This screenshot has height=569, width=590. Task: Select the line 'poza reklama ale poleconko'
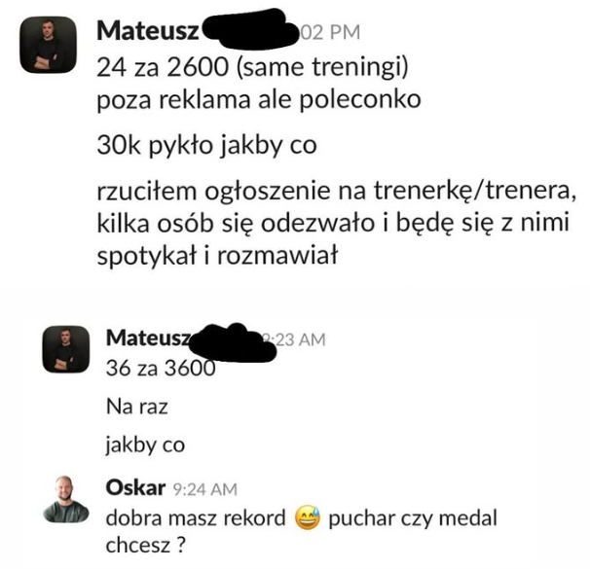pos(259,99)
